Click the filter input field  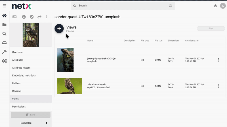tap(211, 29)
